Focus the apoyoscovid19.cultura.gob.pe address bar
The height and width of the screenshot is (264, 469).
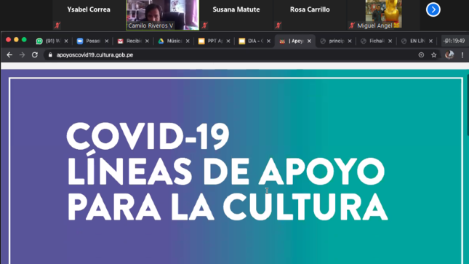click(233, 55)
